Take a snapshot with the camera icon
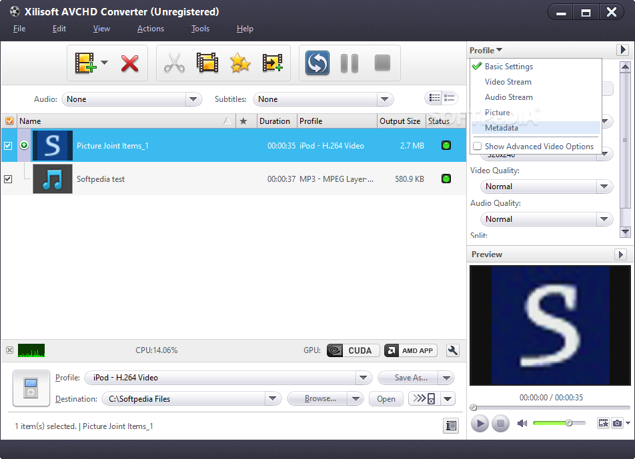 coord(617,423)
